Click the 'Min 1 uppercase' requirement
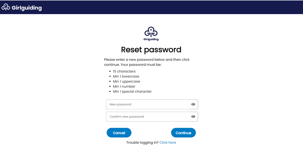The image size is (303, 146). (x=127, y=81)
